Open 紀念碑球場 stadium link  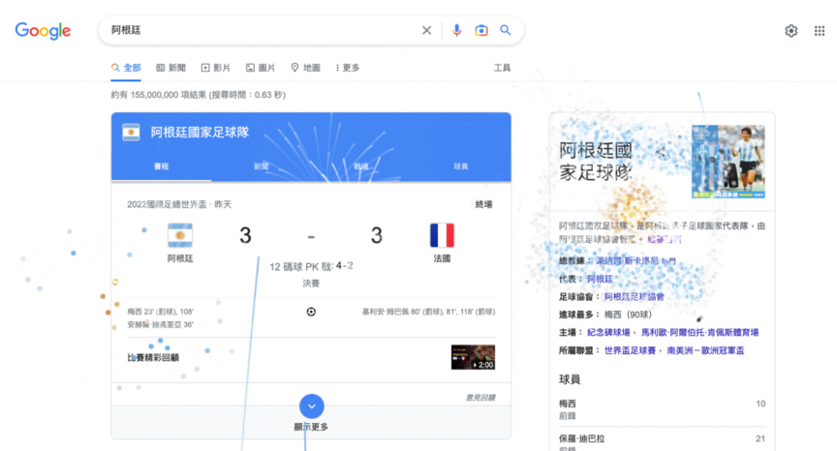point(608,332)
